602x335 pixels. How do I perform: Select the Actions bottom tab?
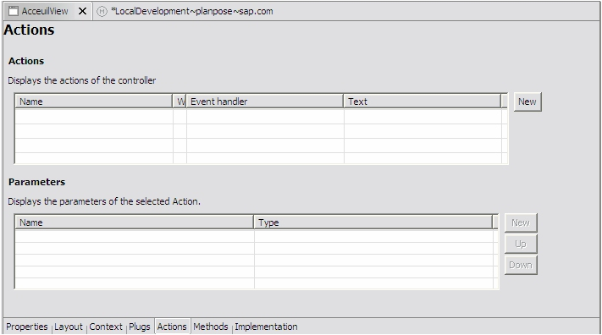click(172, 327)
